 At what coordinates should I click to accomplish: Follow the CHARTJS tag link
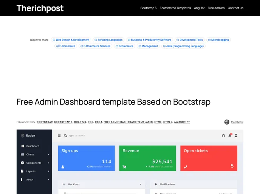tap(80, 122)
